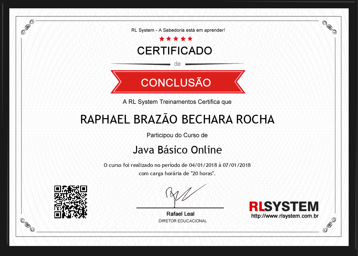
Task: Click the tagline 'A Sabedoria está em aprender!'
Action: tap(192, 30)
